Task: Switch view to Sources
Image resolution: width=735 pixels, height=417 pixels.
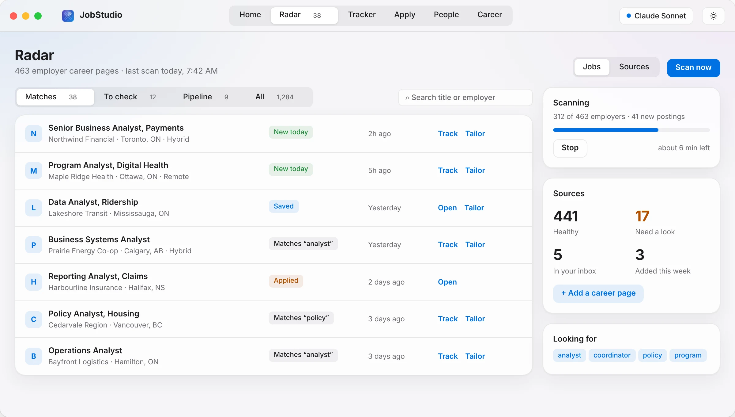Action: click(634, 67)
